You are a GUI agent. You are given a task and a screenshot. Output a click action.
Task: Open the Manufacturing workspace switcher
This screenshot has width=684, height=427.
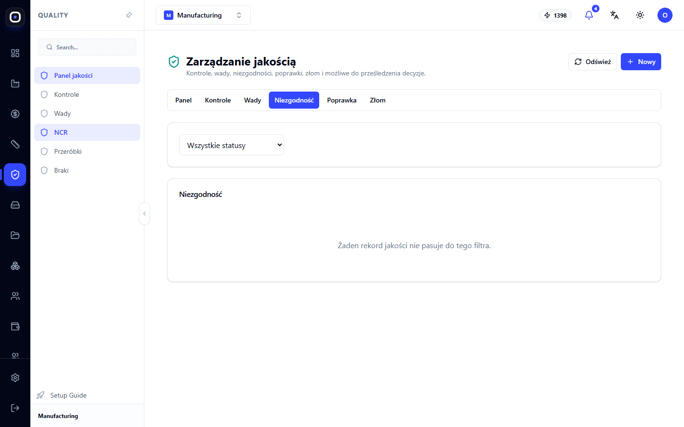(203, 15)
